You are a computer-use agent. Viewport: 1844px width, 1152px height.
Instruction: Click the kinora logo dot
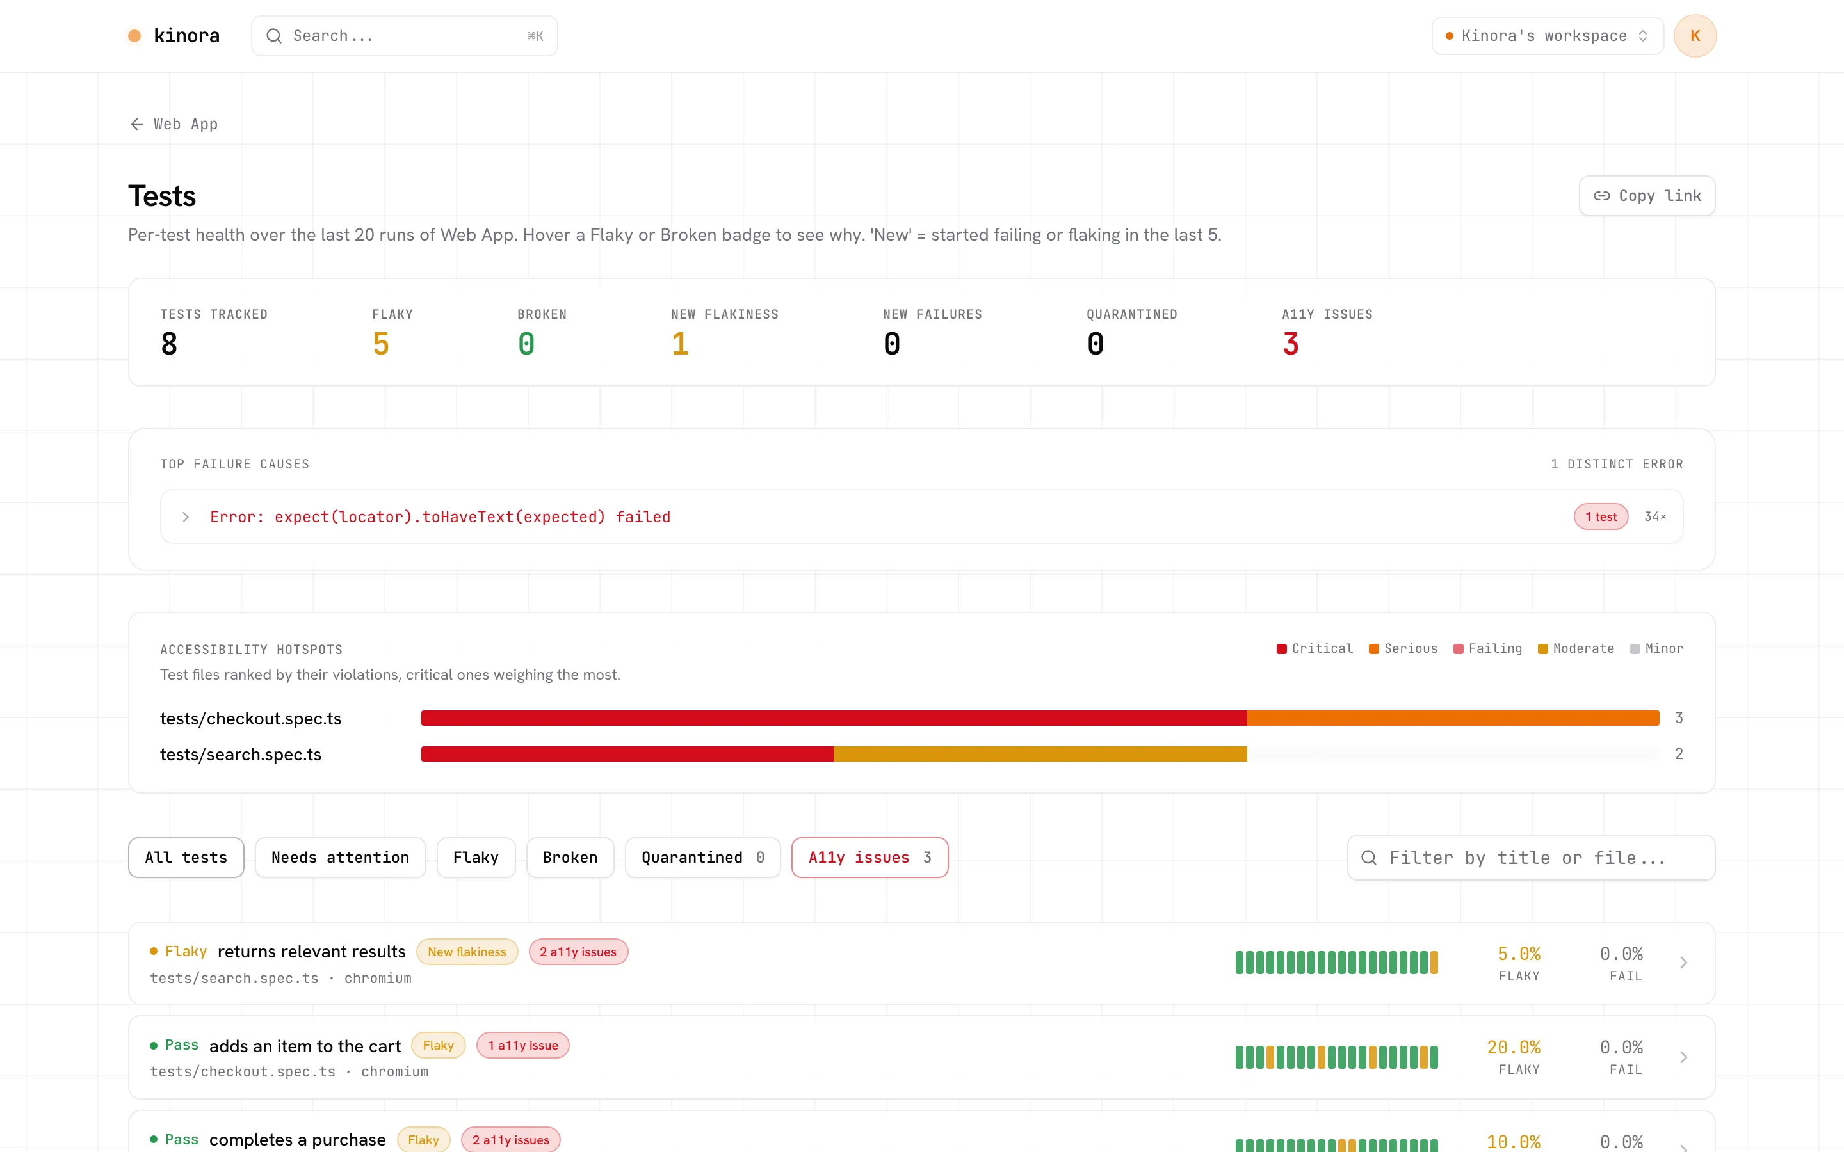tap(134, 36)
